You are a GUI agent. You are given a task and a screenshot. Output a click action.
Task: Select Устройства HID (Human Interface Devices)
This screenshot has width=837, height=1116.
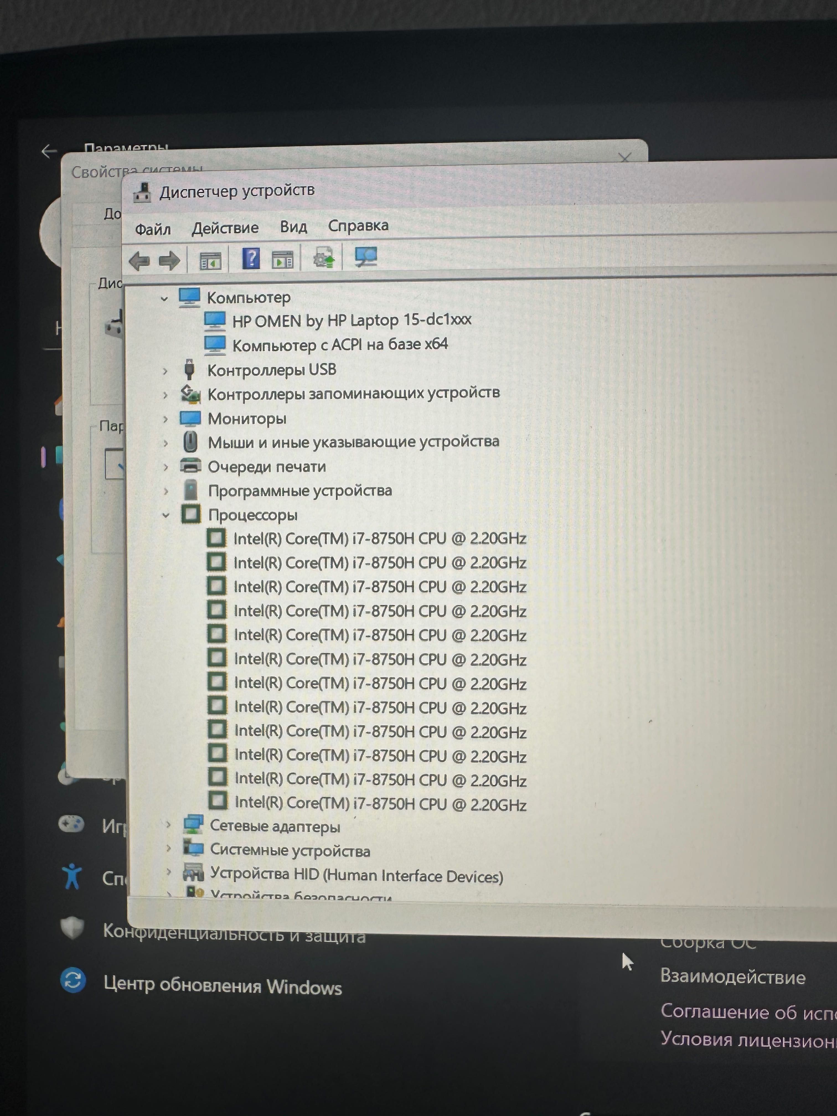(357, 875)
